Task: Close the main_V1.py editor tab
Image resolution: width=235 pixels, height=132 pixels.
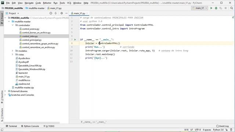Action: [x=87, y=13]
